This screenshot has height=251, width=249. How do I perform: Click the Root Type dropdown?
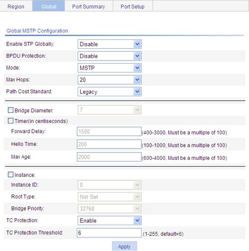pyautogui.click(x=110, y=197)
